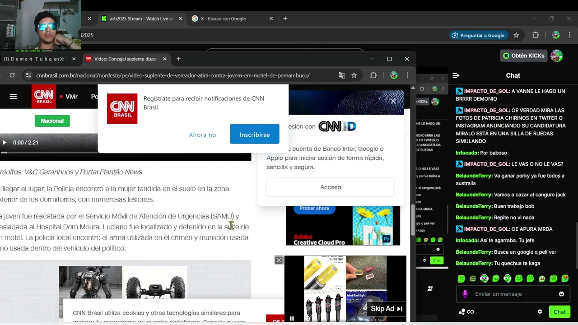This screenshot has height=325, width=578.
Task: Open new tab in background browser
Action: (x=285, y=19)
